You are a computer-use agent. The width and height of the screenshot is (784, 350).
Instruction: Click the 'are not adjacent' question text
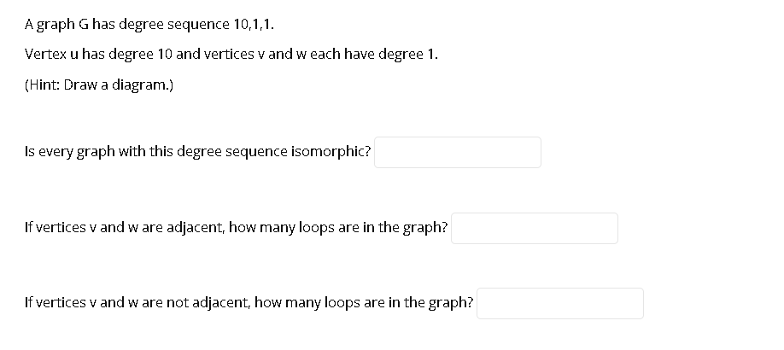(249, 302)
